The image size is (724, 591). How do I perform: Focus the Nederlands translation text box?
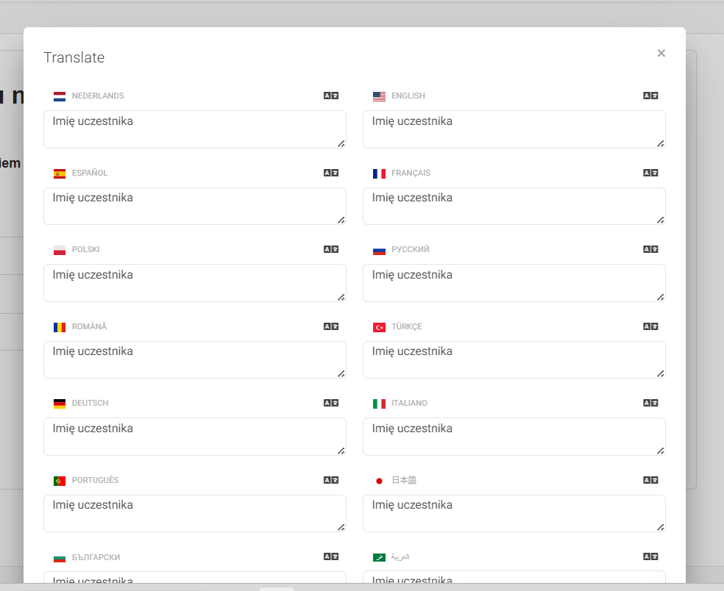194,129
